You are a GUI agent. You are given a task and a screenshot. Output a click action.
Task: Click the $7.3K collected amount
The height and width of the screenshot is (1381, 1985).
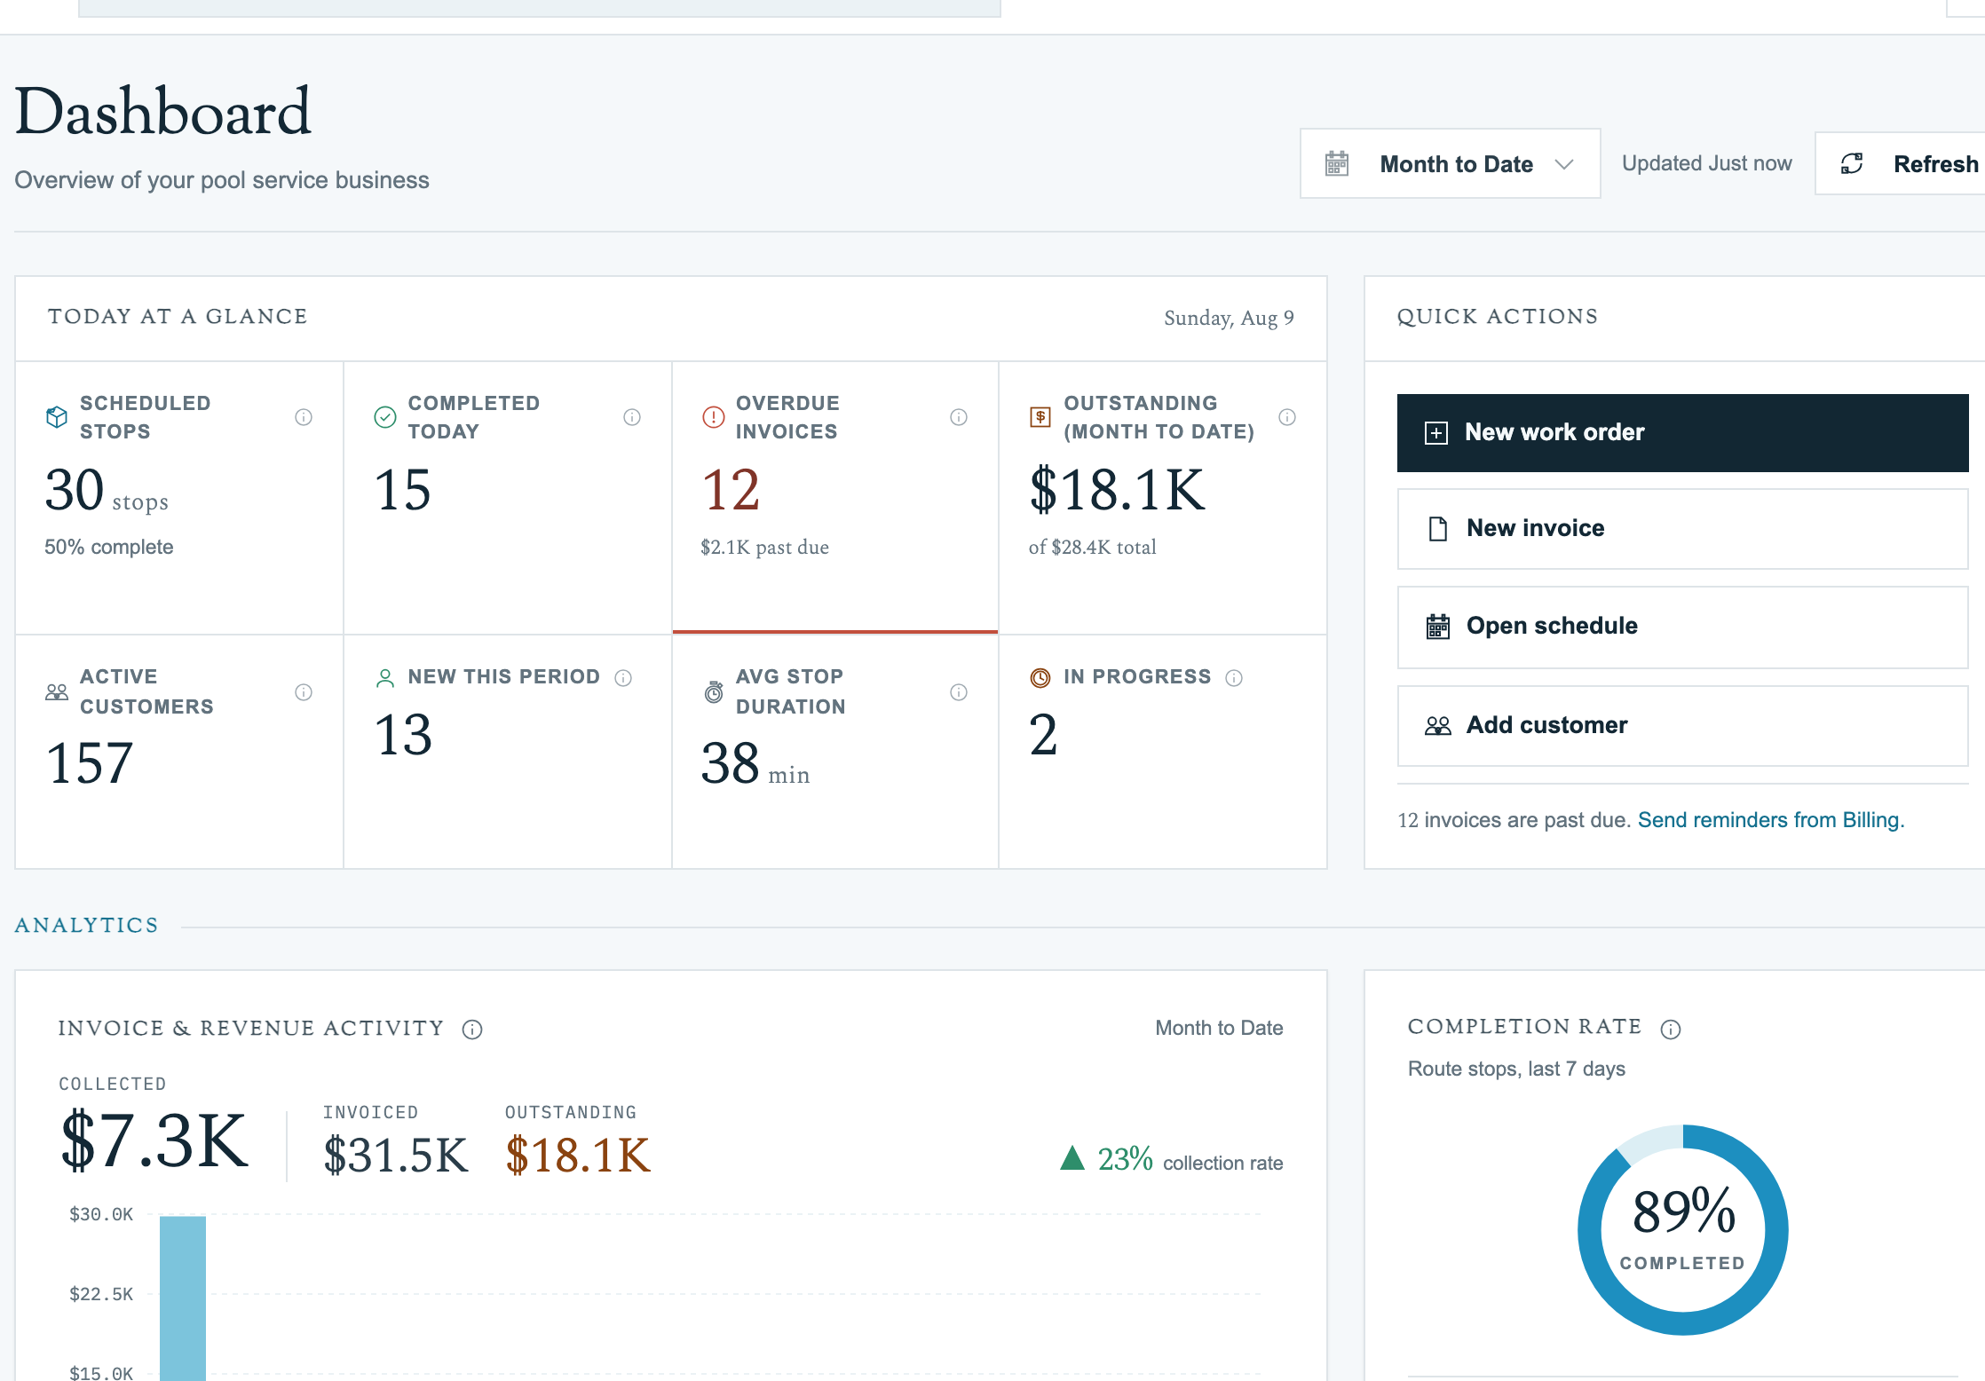[x=154, y=1140]
